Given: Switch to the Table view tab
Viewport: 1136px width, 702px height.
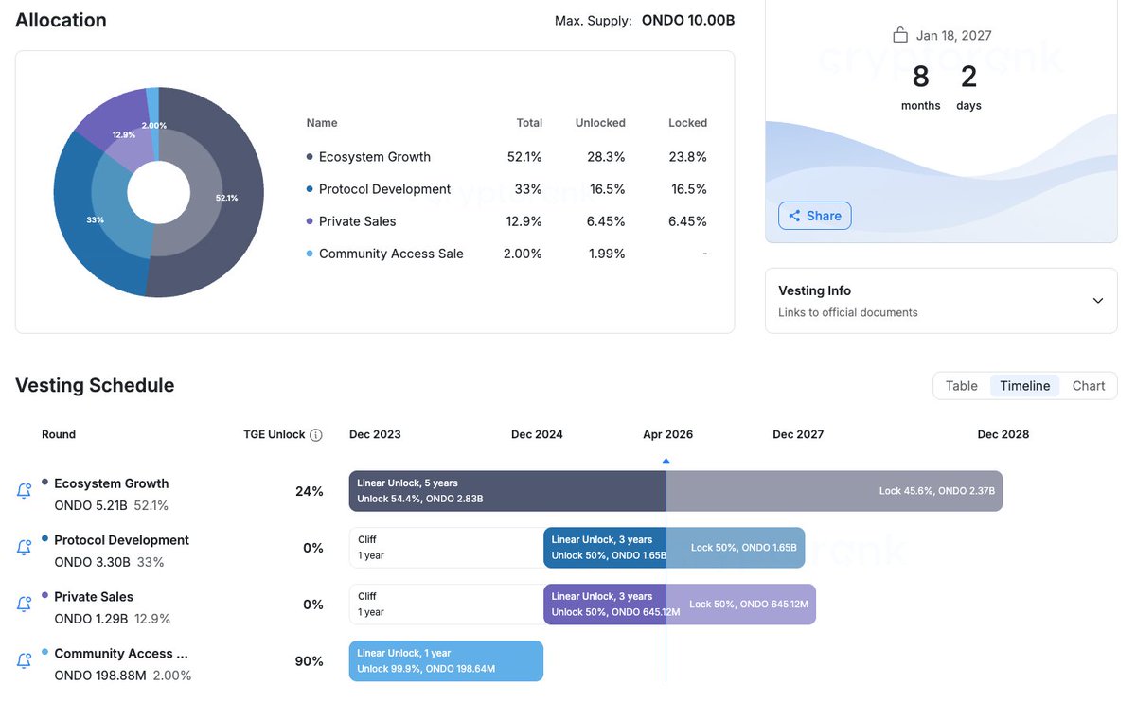Looking at the screenshot, I should point(962,386).
